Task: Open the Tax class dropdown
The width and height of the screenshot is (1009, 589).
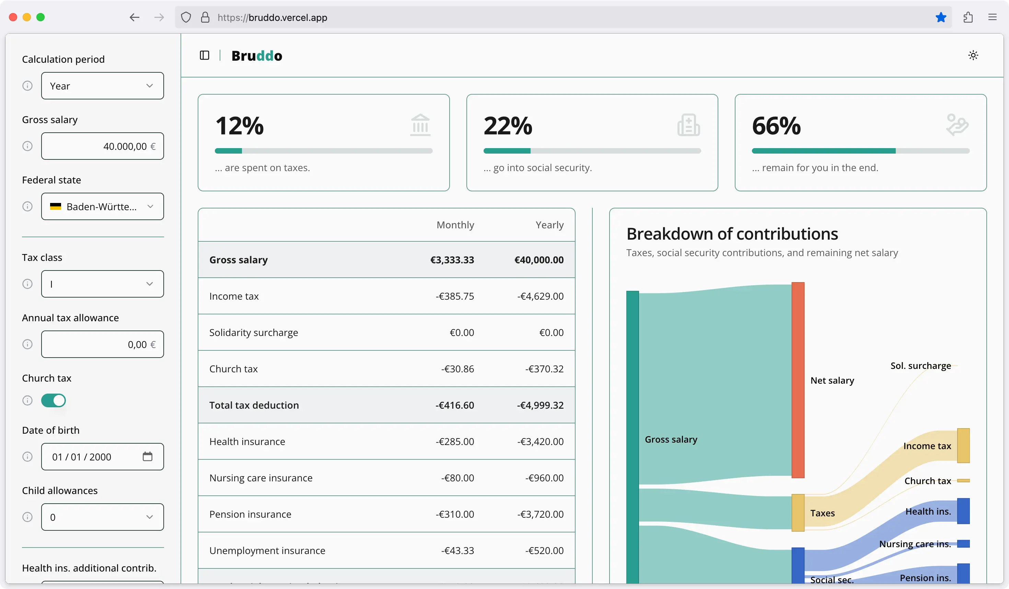Action: pos(102,284)
